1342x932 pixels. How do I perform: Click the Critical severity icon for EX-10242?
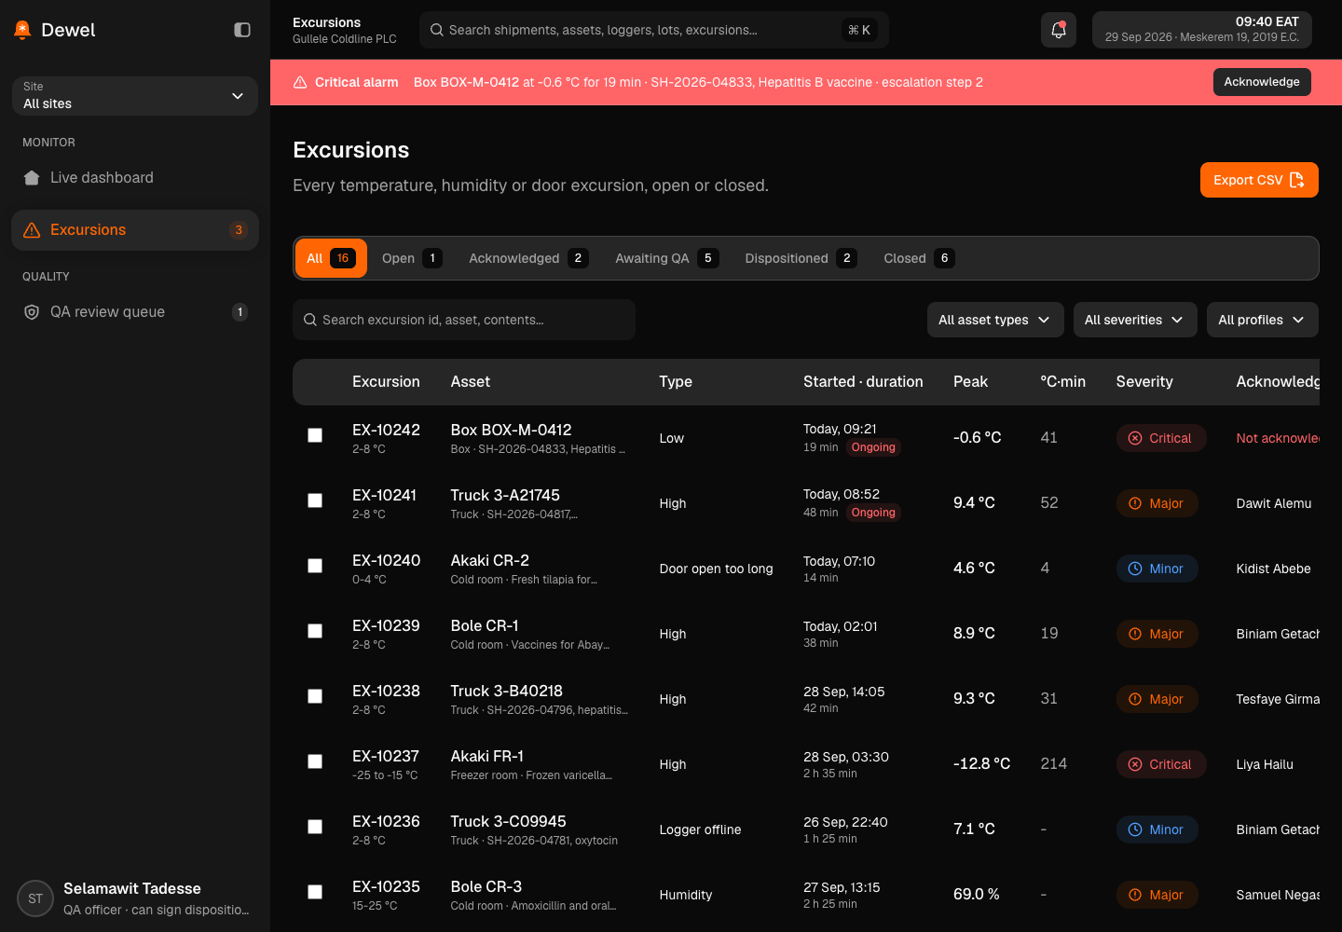point(1135,438)
